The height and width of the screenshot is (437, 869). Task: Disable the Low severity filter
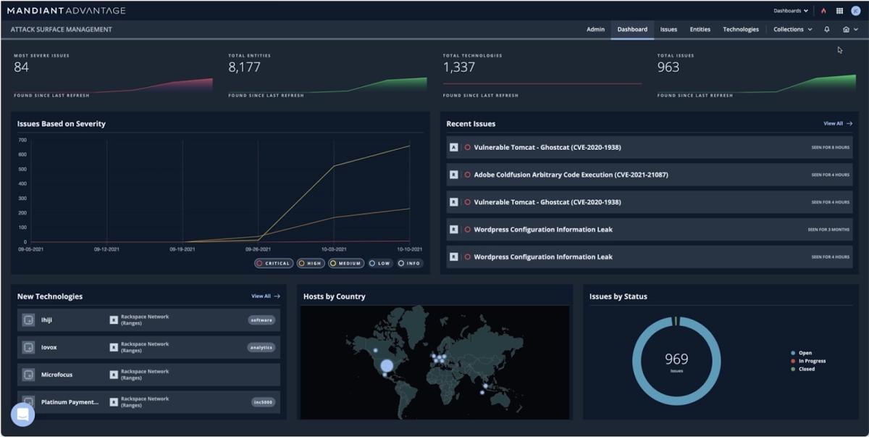tap(380, 263)
